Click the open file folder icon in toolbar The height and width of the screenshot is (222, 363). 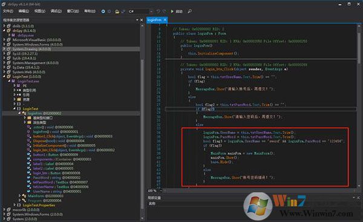pos(117,11)
